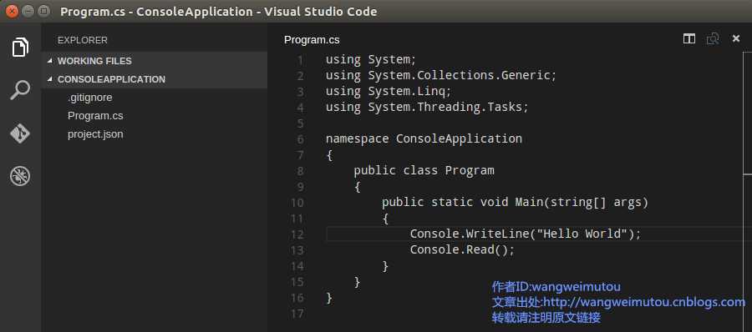Open the Debug view icon

20,176
